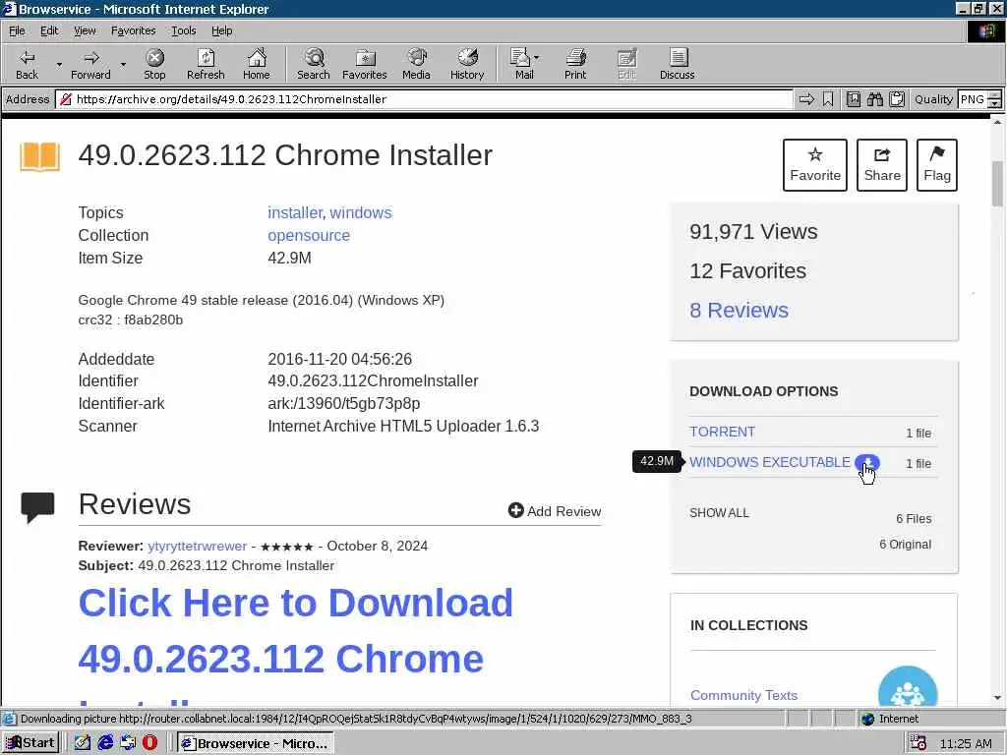Click the TORRENT download option
The height and width of the screenshot is (755, 1007).
point(722,432)
